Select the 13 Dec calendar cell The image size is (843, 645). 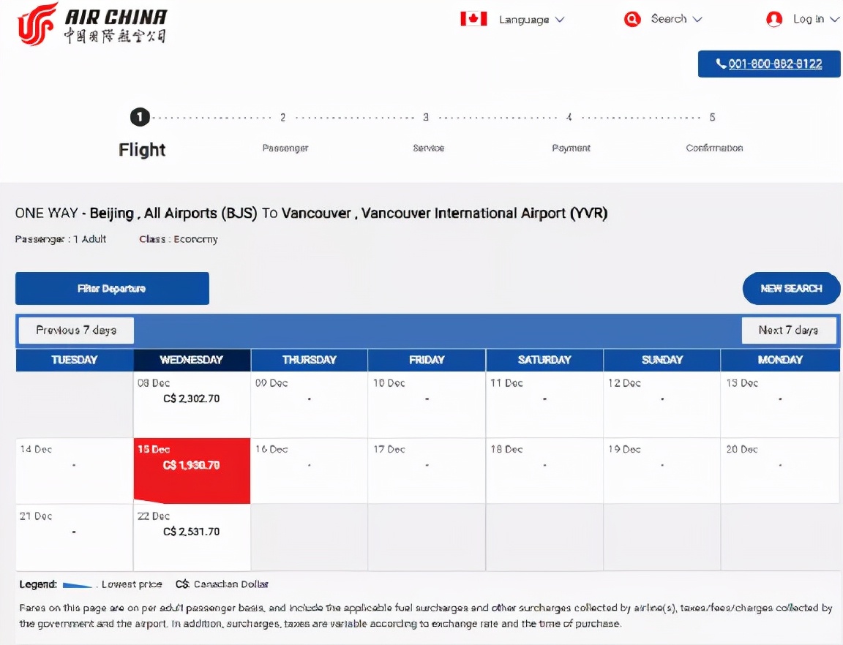point(780,404)
